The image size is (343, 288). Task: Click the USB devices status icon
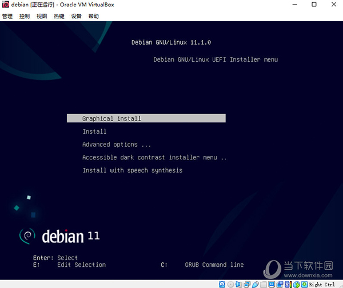point(256,284)
